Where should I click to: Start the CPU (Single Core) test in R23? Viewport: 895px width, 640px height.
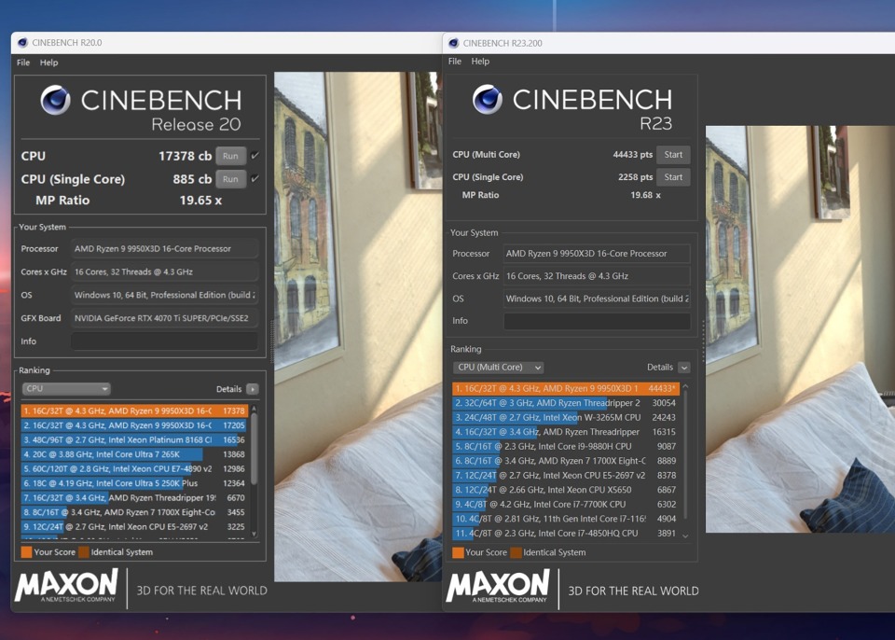coord(673,177)
